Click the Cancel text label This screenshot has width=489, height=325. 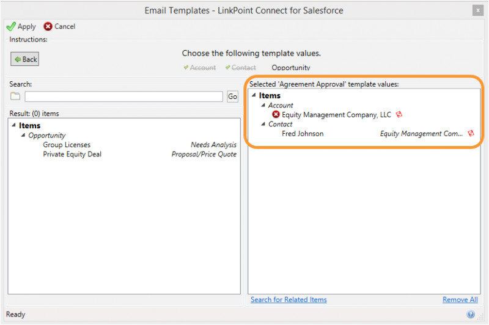click(65, 26)
